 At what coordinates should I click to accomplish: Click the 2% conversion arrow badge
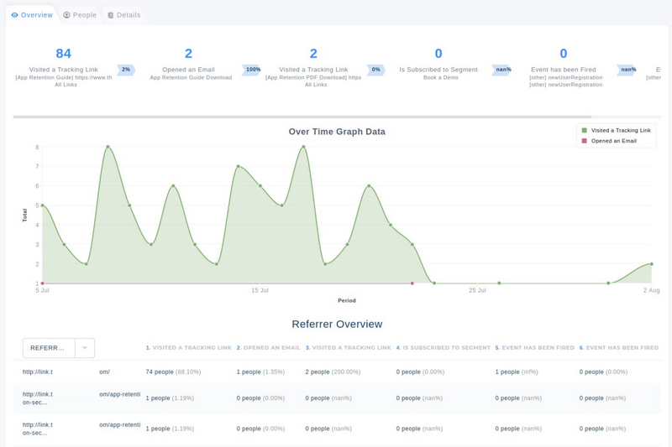coord(126,70)
